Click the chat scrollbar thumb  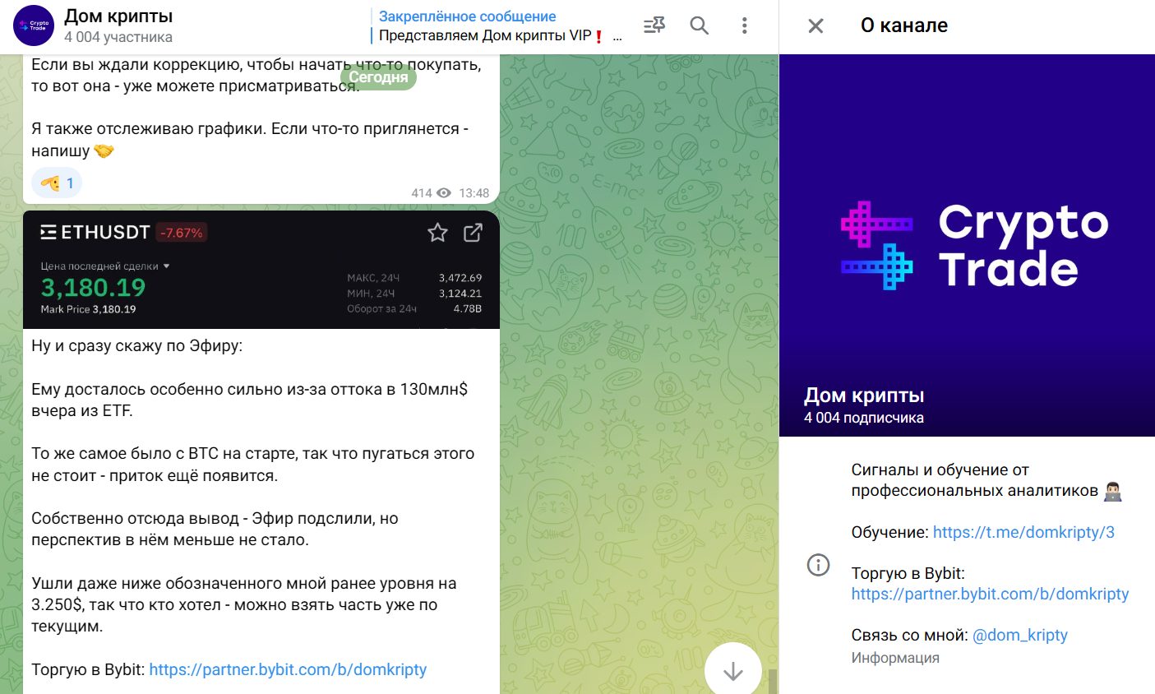tap(772, 681)
